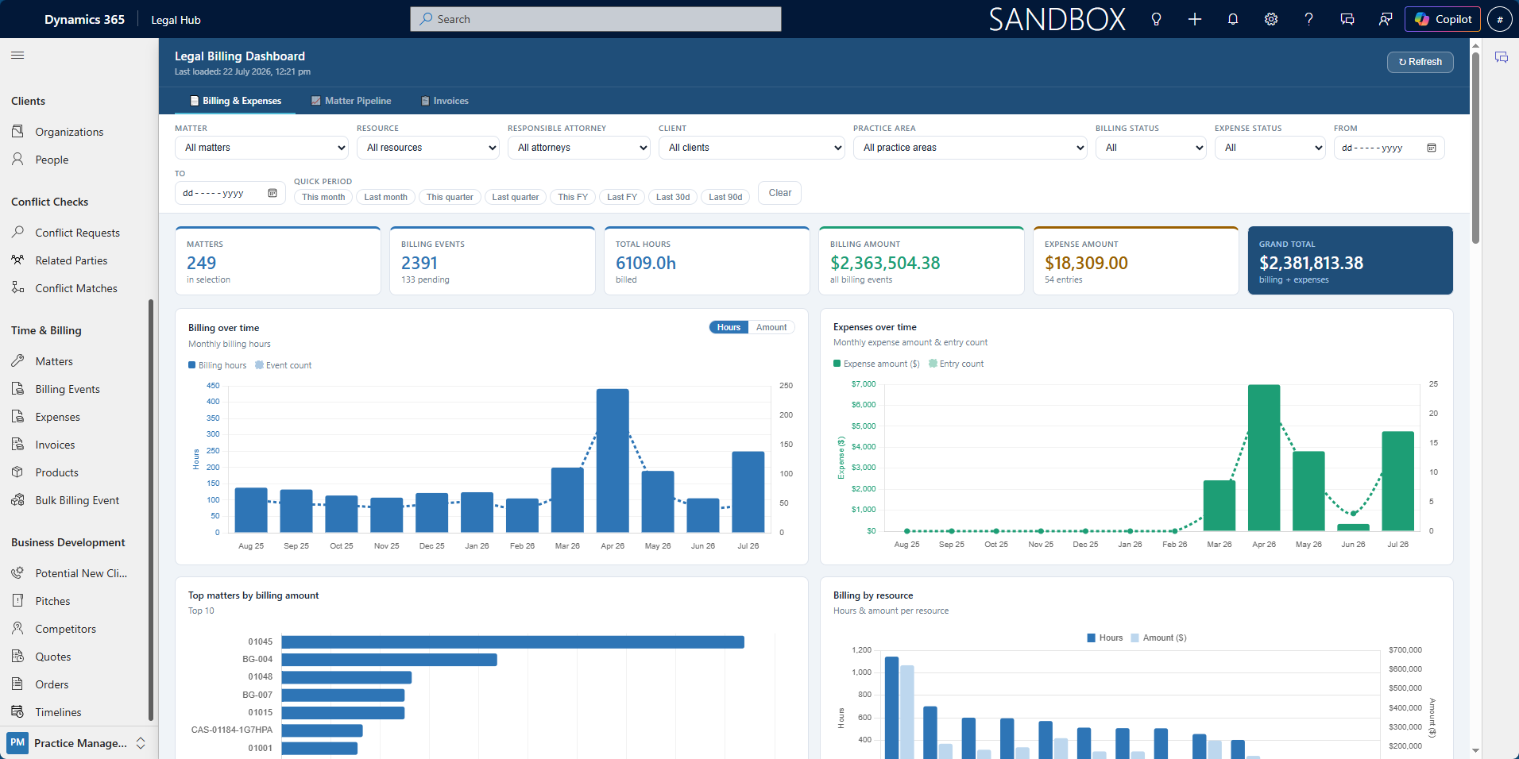Viewport: 1519px width, 759px height.
Task: Switch to the Invoices tab
Action: 444,101
